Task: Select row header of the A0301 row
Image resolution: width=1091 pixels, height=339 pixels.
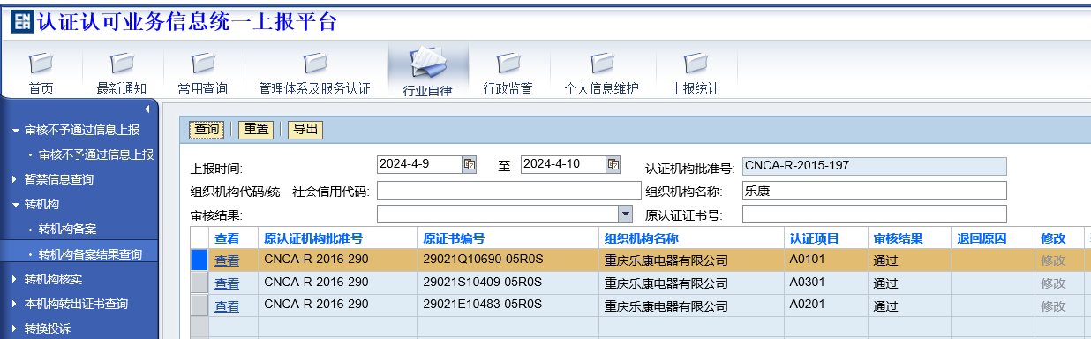Action: pyautogui.click(x=199, y=282)
